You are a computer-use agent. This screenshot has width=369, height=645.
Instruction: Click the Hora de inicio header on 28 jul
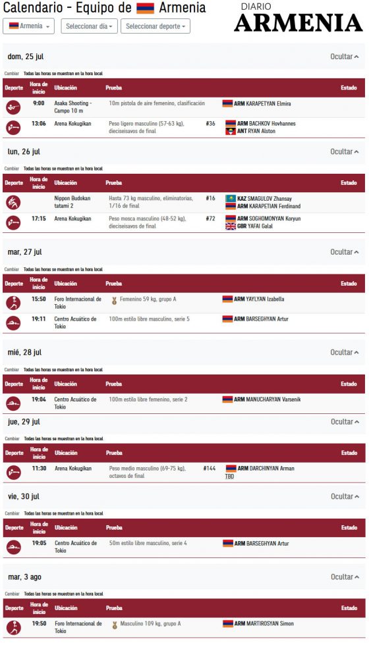point(39,384)
